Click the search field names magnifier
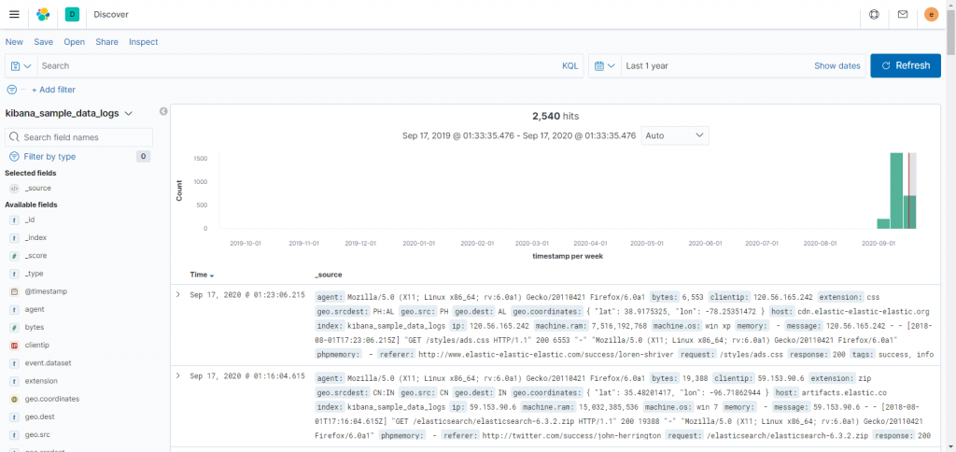956x452 pixels. 15,137
